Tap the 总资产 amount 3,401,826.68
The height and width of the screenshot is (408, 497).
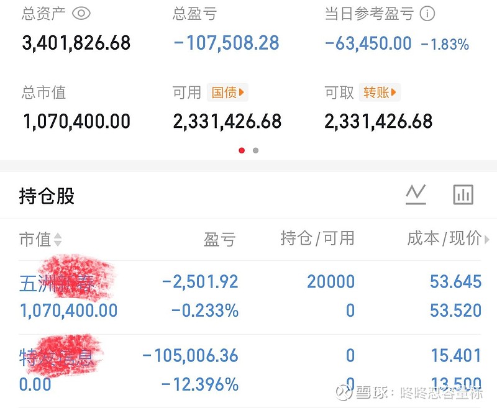[x=76, y=43]
